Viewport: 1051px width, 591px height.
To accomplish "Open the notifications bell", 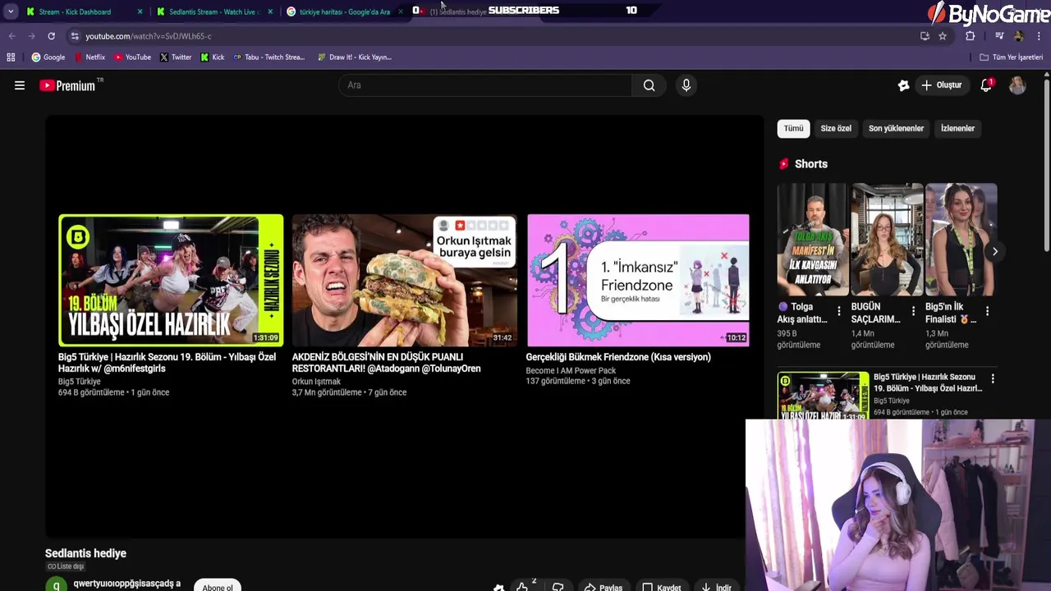I will pos(986,85).
